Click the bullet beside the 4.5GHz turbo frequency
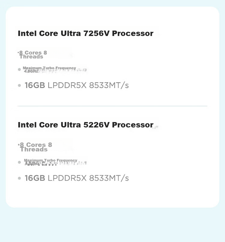This screenshot has width=225, height=242. tap(19, 162)
